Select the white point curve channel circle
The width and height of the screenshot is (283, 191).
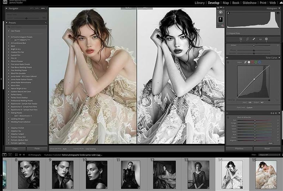(x=249, y=62)
